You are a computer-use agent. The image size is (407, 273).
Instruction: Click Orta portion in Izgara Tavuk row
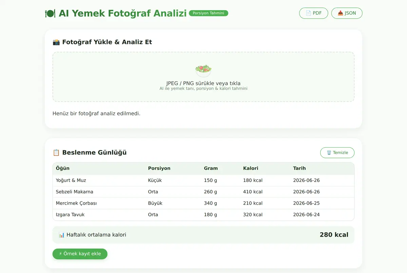click(153, 215)
